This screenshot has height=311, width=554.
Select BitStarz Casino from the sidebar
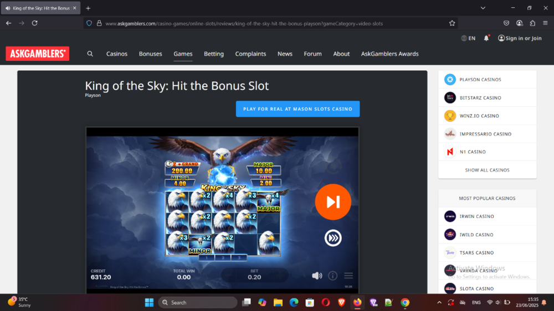click(480, 98)
